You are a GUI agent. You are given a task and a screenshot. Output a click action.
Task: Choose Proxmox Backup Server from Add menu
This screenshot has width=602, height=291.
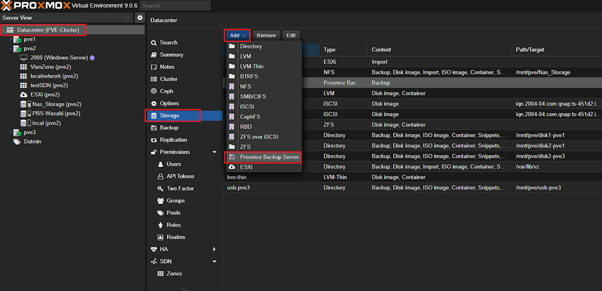pos(269,158)
